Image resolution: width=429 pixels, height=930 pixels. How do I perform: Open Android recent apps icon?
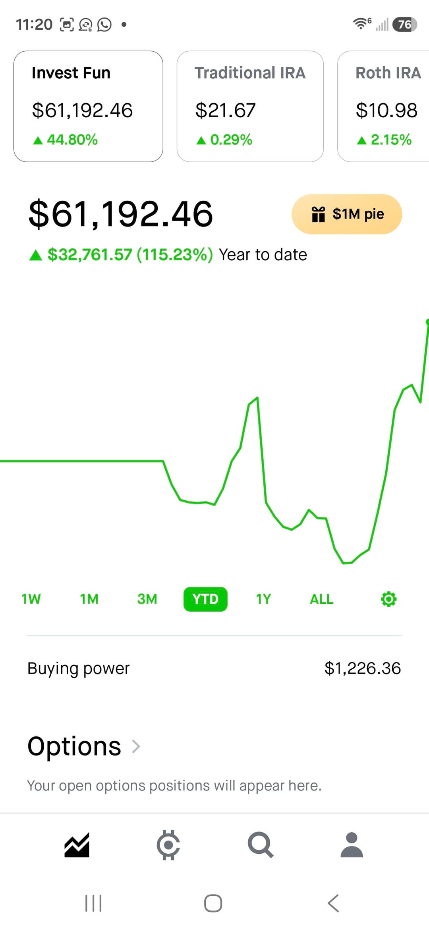[x=94, y=903]
